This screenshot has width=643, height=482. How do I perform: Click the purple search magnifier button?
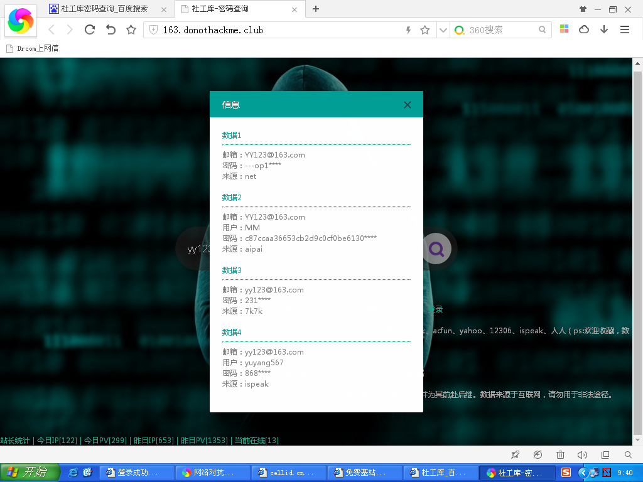pyautogui.click(x=436, y=249)
